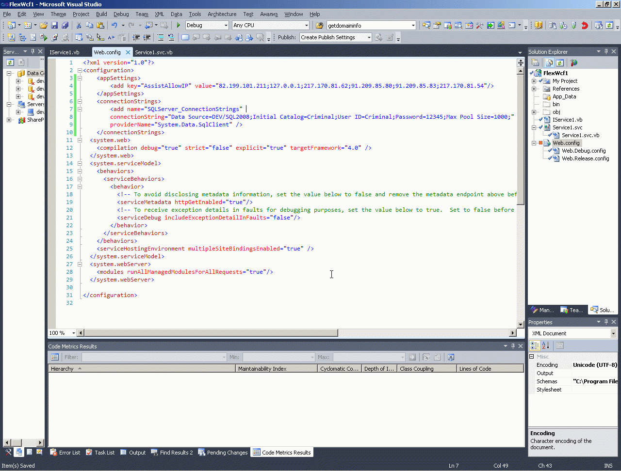Screen dimensions: 621x471
Task: Open the Build menu
Action: click(101, 14)
